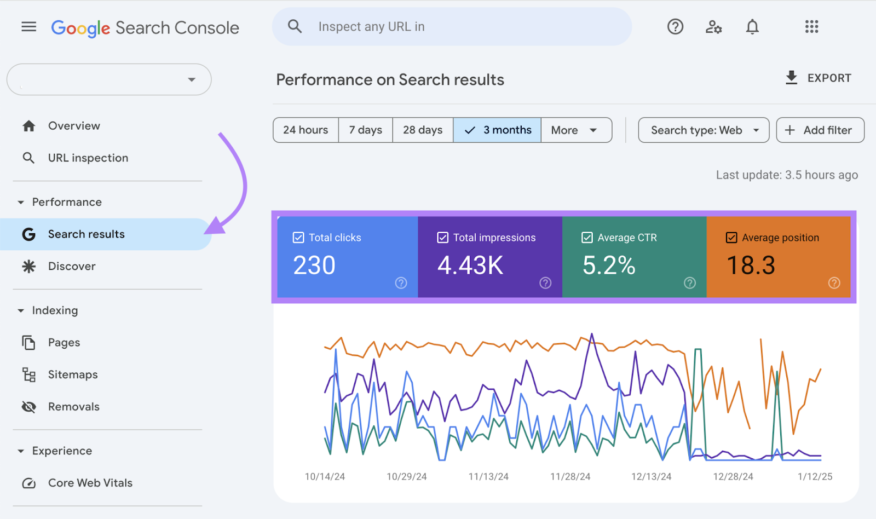
Task: Open the Pages indexing report
Action: point(64,342)
